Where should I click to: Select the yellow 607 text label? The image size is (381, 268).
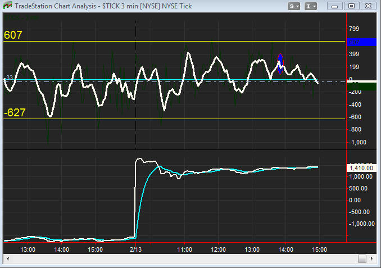[13, 35]
